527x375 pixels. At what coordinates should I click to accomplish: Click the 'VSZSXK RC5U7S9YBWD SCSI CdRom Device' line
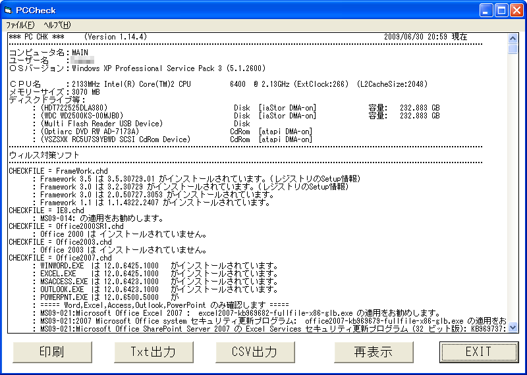pos(173,139)
